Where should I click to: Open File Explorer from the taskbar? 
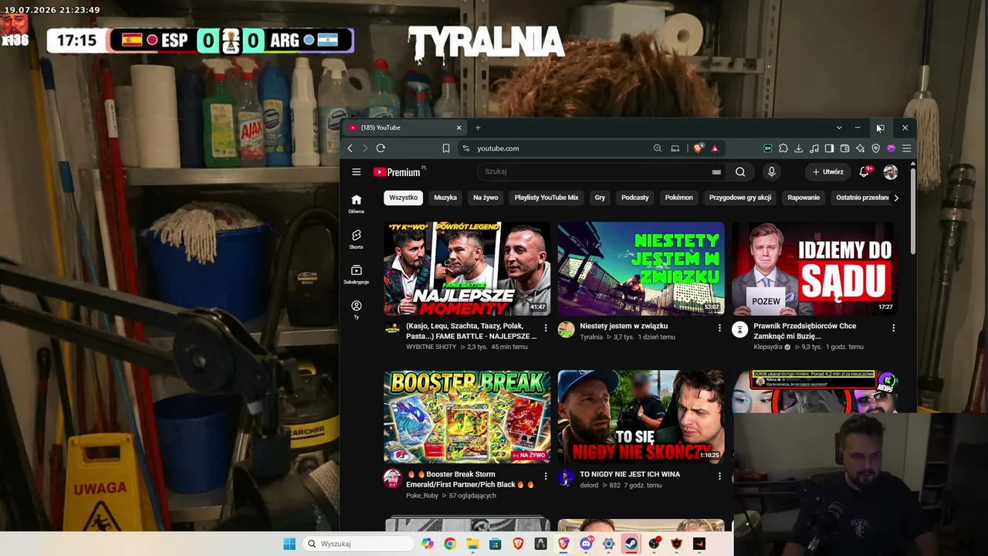click(472, 544)
